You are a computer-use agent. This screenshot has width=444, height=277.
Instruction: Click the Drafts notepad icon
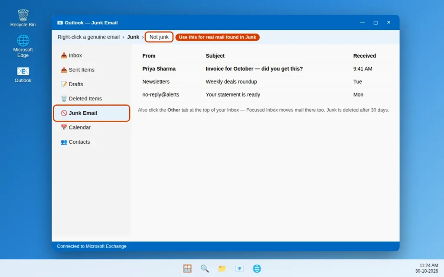click(x=64, y=84)
